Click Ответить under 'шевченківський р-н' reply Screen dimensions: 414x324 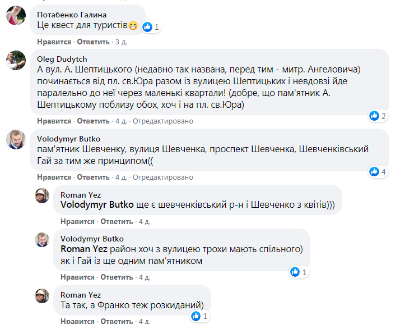coord(117,221)
